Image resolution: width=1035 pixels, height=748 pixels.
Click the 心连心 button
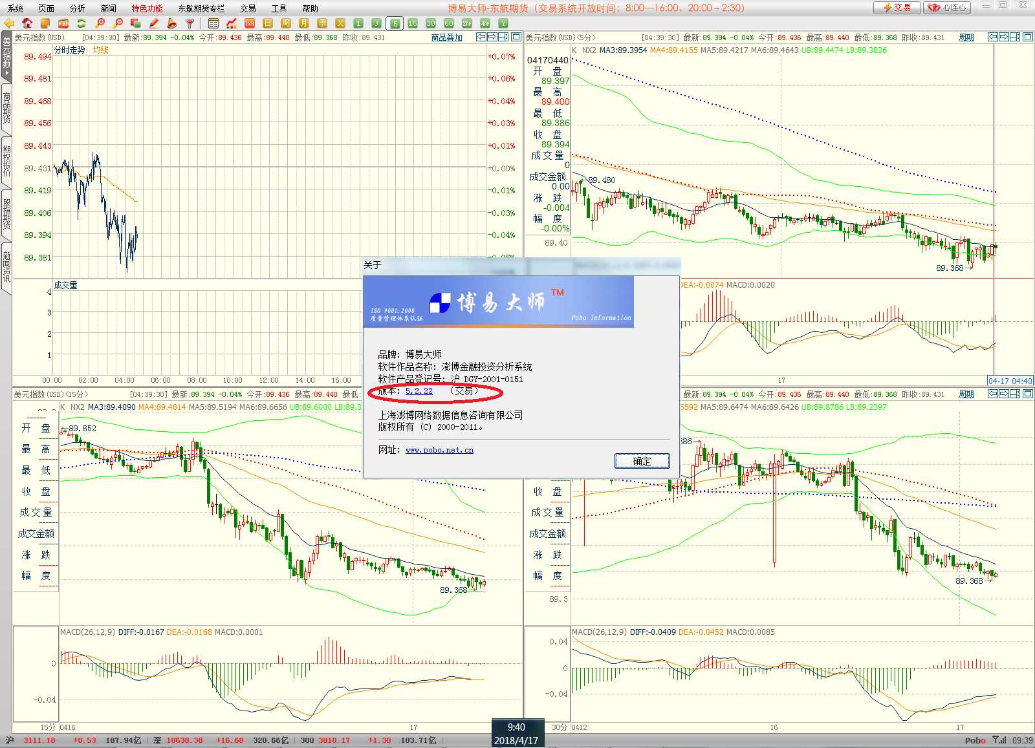click(x=948, y=8)
